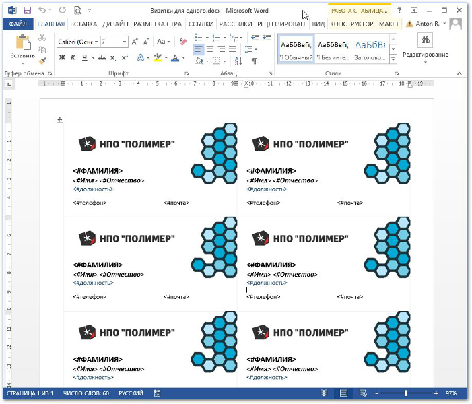The image size is (472, 404).
Task: Open line spacing options
Action: [x=248, y=49]
